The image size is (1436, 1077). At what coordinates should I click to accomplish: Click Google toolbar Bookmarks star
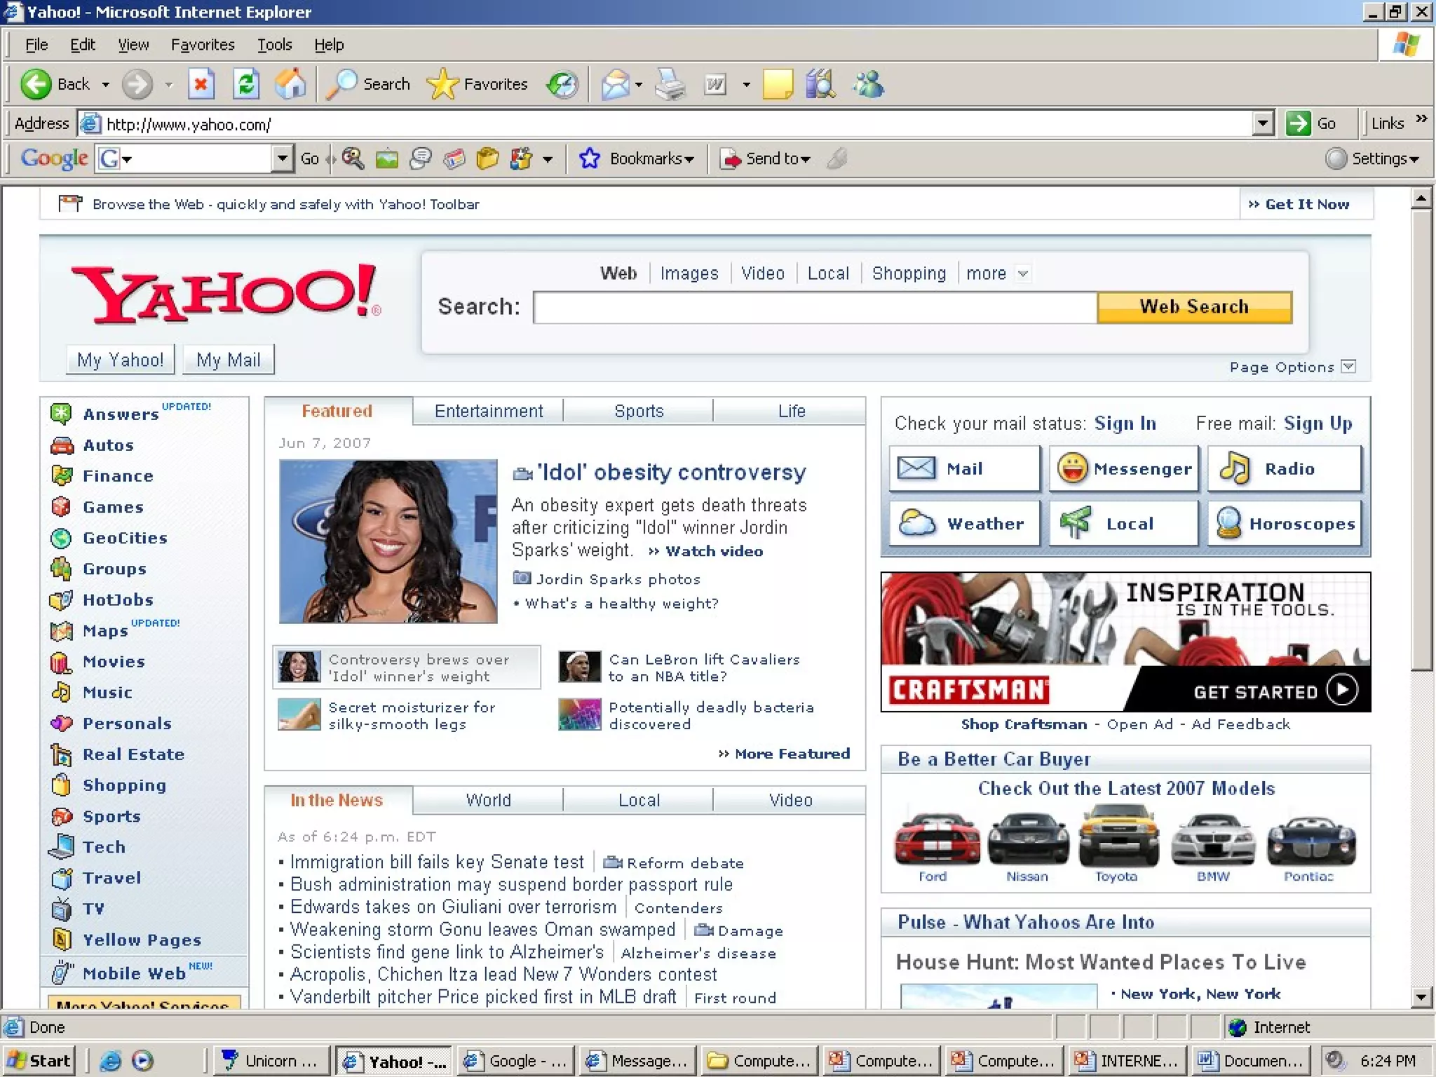590,159
